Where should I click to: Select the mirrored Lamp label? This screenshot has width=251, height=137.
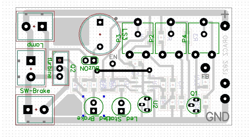pyautogui.click(x=35, y=45)
